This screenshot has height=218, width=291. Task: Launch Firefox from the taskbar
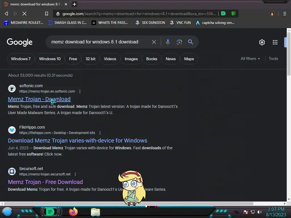(x=73, y=212)
